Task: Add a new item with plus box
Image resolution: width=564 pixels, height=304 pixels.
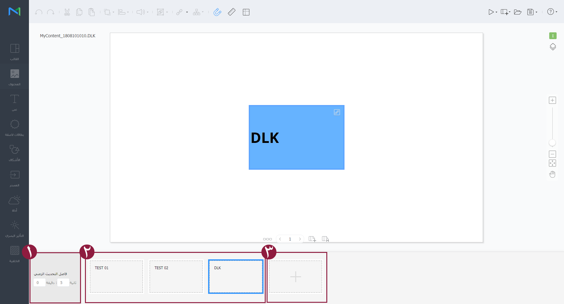Action: click(x=295, y=277)
